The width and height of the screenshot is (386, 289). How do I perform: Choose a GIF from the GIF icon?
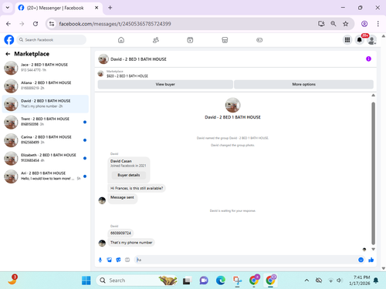pyautogui.click(x=127, y=260)
